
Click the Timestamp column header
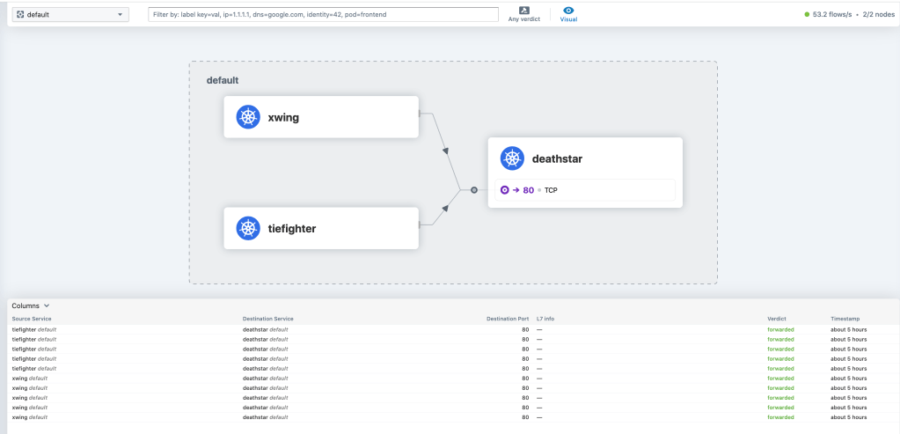847,318
